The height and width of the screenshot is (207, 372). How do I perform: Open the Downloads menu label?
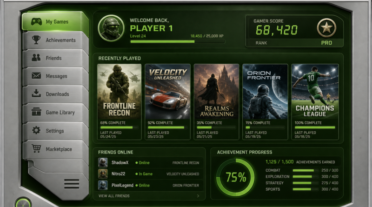pos(57,94)
